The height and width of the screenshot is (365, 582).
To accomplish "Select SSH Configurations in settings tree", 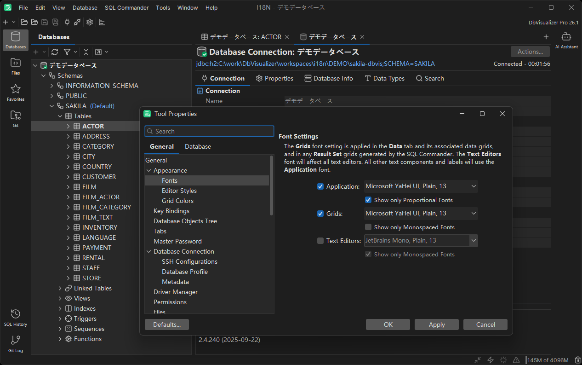I will pos(189,261).
